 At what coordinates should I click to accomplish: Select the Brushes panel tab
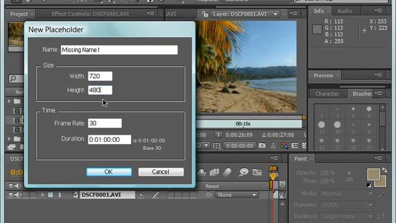pos(361,94)
